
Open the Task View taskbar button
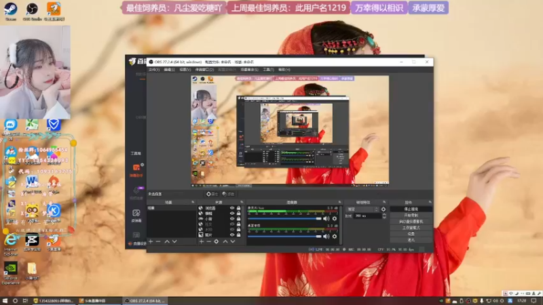click(25, 301)
